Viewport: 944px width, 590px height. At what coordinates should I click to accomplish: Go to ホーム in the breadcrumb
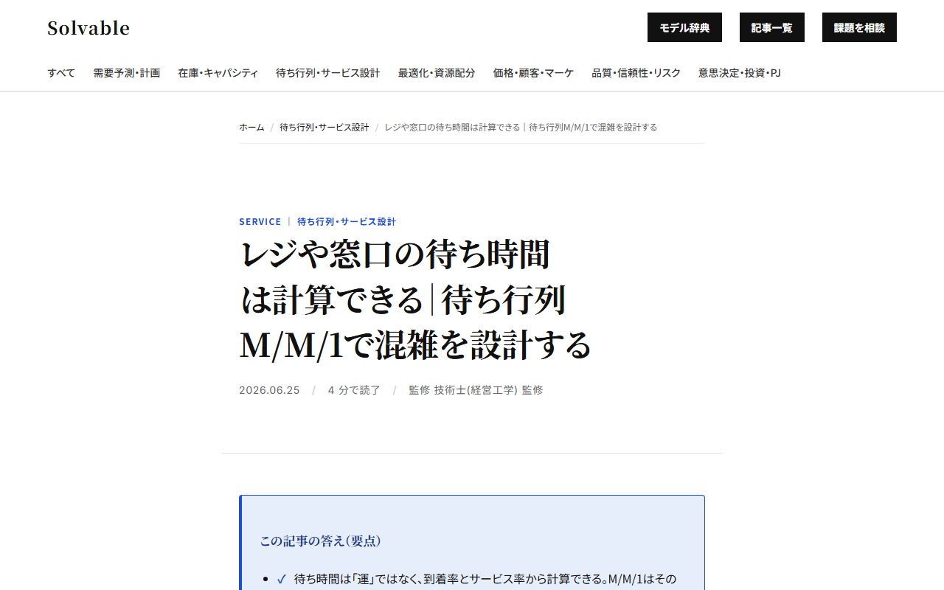251,128
